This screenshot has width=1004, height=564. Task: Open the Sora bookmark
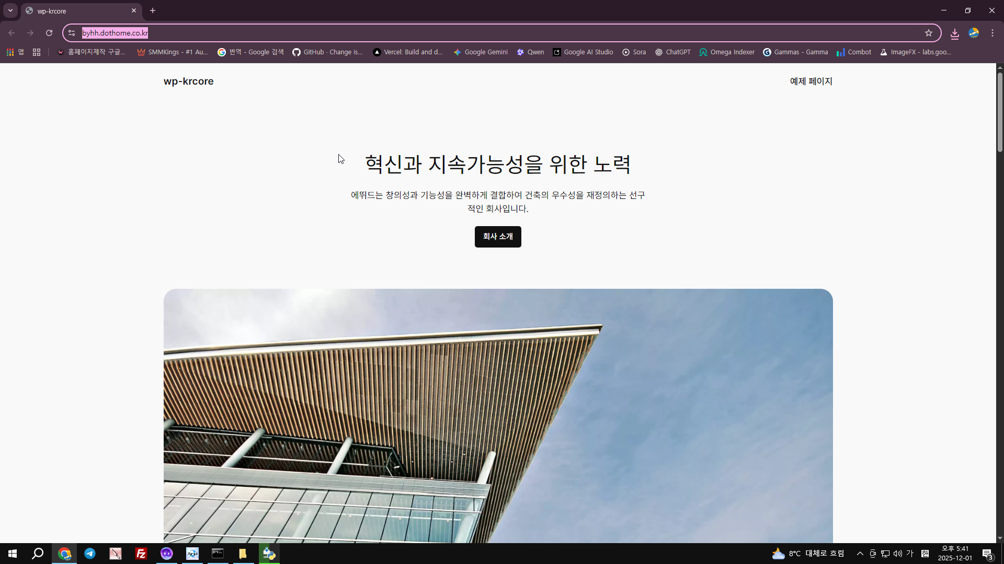click(x=633, y=52)
